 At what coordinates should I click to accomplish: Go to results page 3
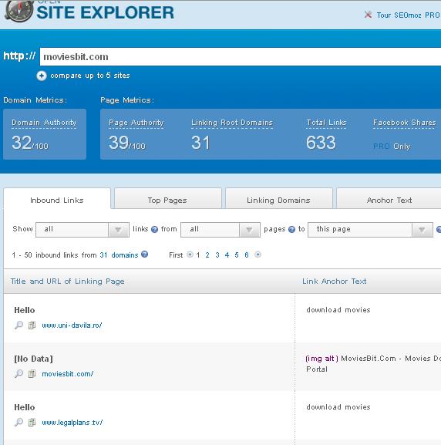tap(217, 255)
